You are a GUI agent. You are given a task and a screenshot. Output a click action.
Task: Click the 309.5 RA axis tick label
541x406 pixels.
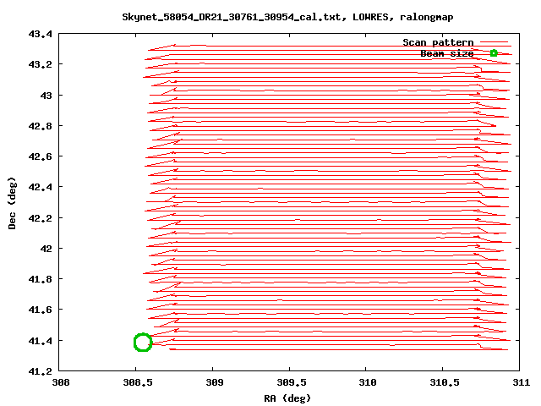tap(292, 382)
